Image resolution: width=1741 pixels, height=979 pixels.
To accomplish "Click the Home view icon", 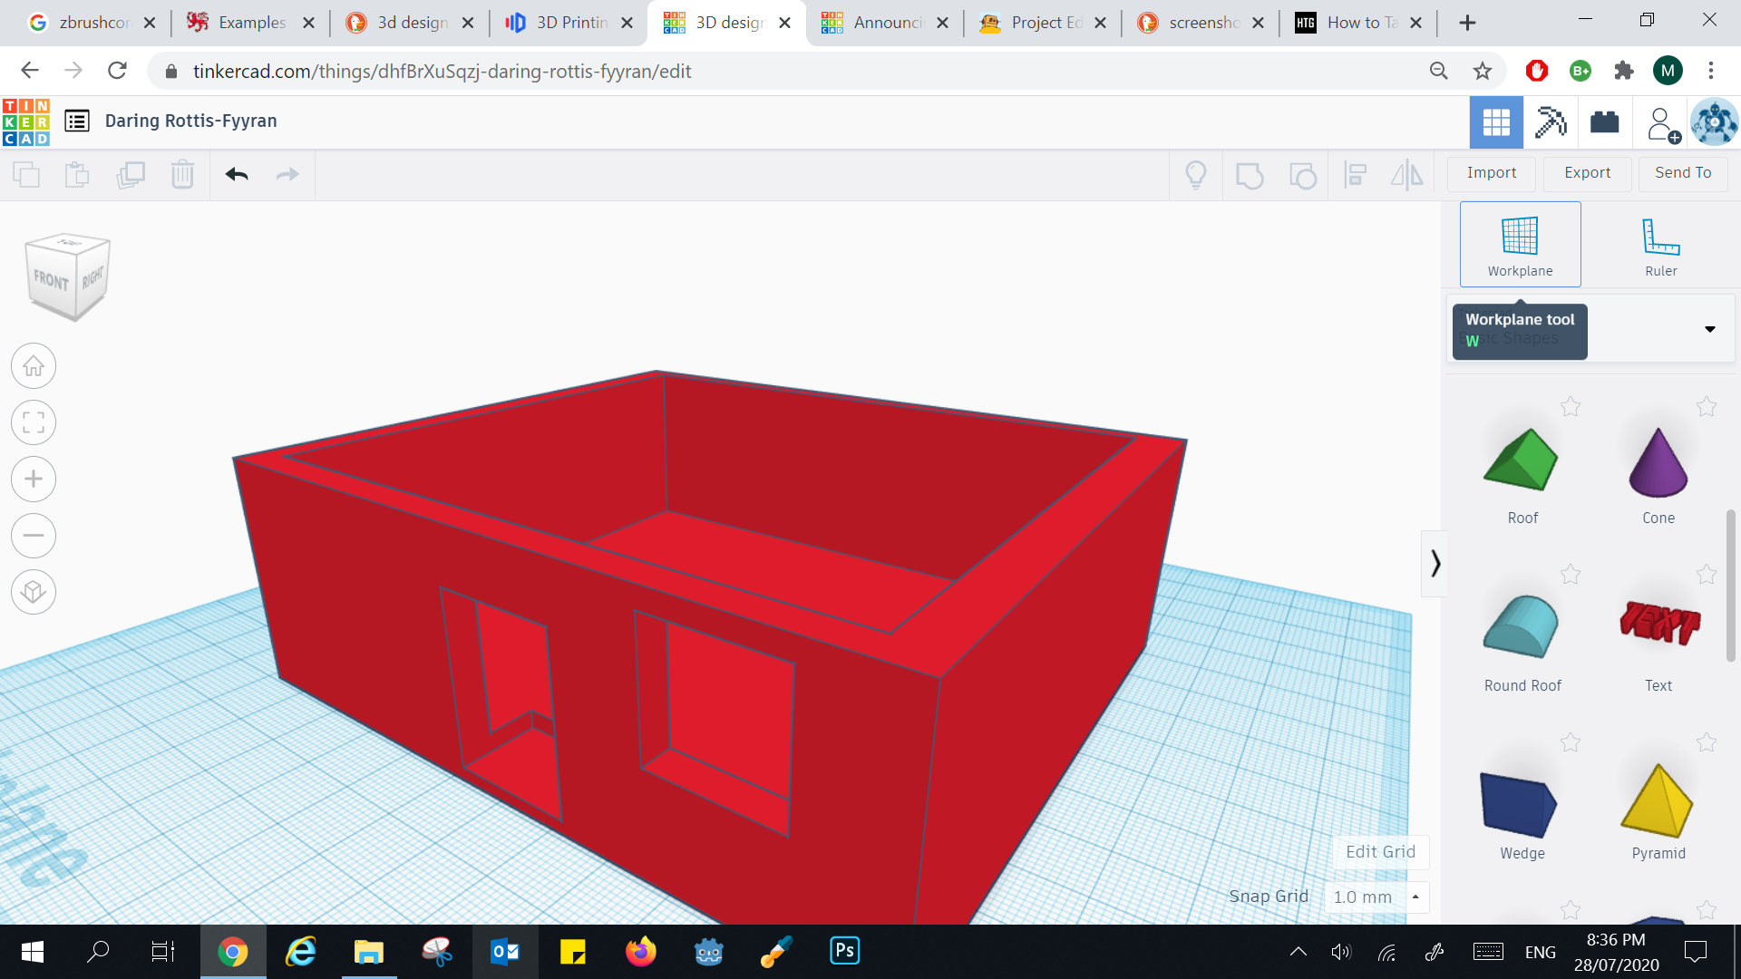I will point(34,365).
